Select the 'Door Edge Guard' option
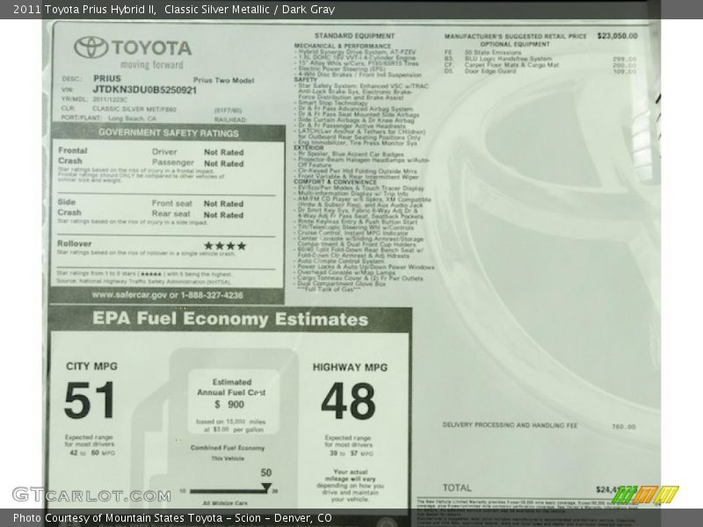Screen dimensions: 703x527 point(490,71)
